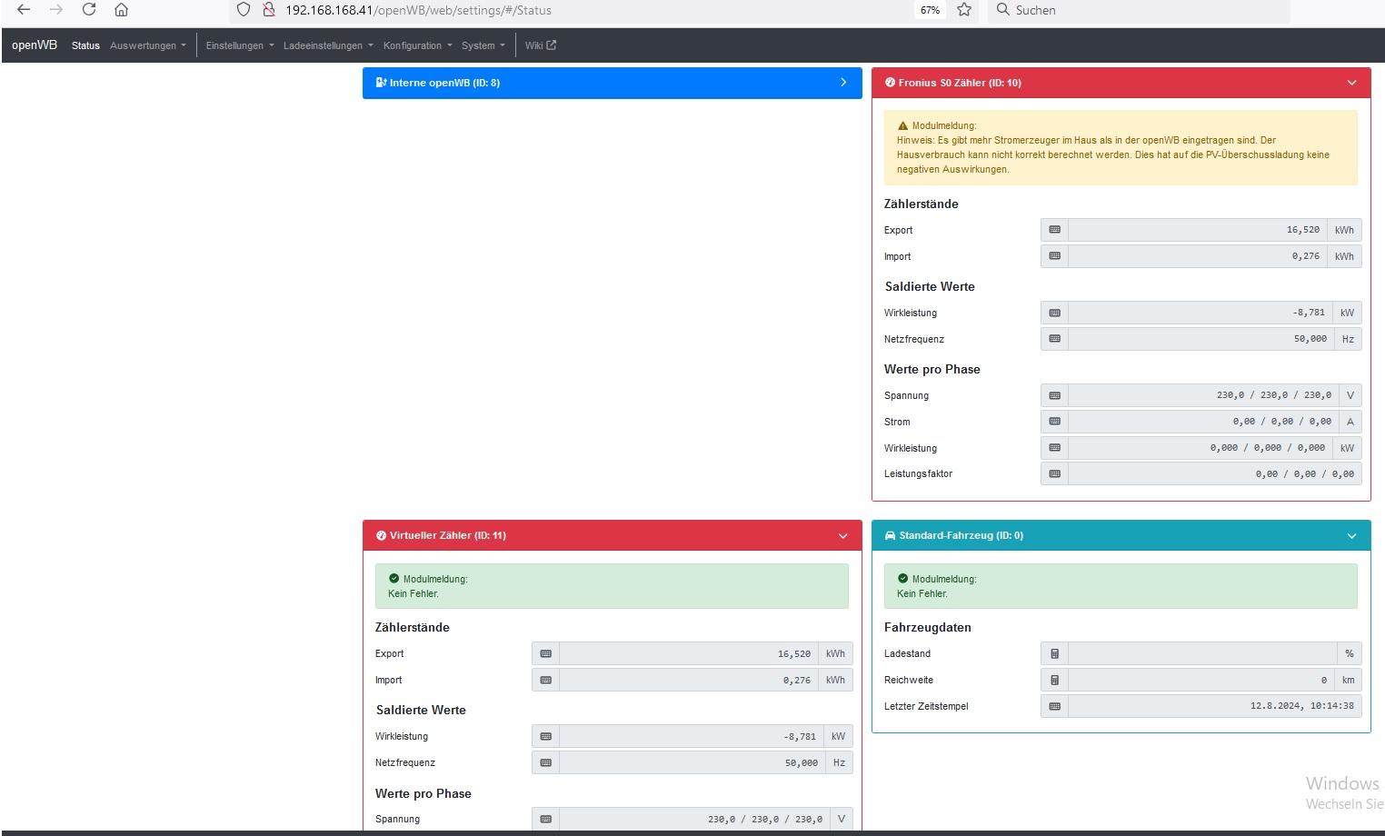Screen dimensions: 1385x836
Task: Click keyboard icon beside Fronius Import value
Action: 1054,256
